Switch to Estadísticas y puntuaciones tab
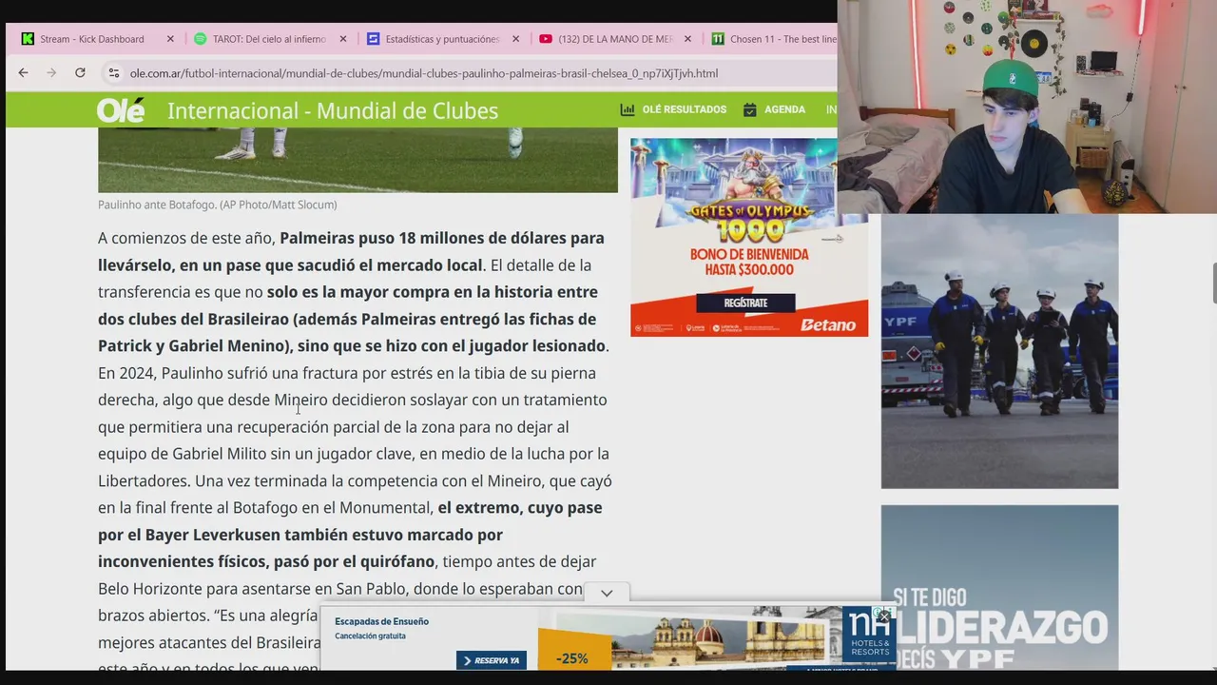This screenshot has height=685, width=1217. (442, 39)
